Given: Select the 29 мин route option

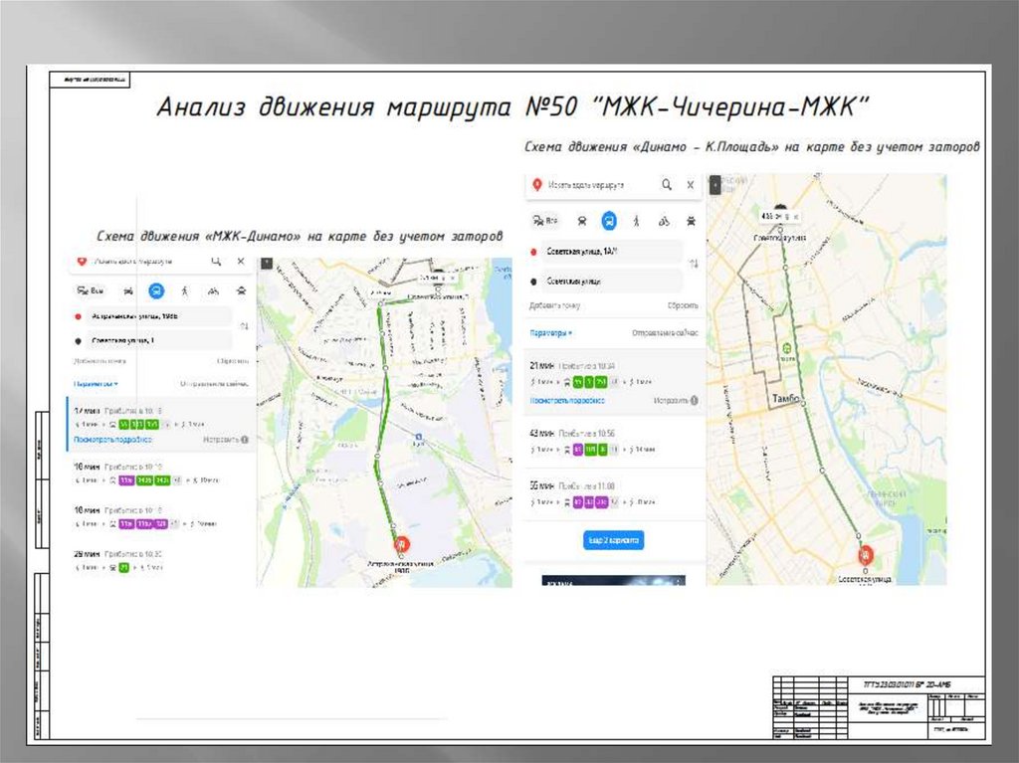Looking at the screenshot, I should 160,561.
